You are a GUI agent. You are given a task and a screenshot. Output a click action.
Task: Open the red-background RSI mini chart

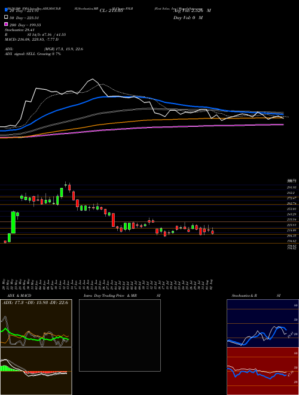(263, 371)
